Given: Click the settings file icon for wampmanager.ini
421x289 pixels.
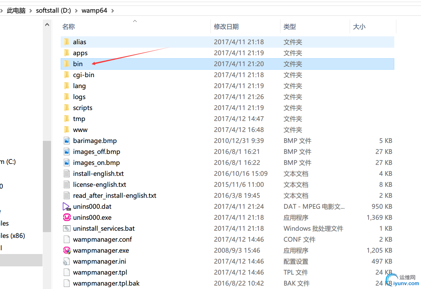Looking at the screenshot, I should [67, 261].
